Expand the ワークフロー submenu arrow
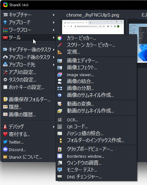147x185 pixels. click(x=54, y=30)
